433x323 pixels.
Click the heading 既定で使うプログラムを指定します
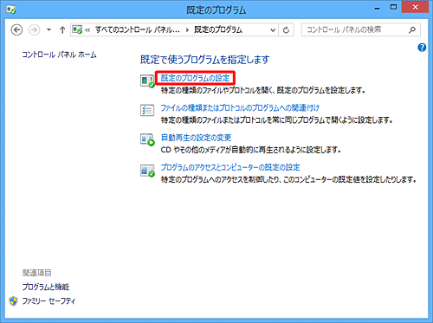[x=205, y=60]
